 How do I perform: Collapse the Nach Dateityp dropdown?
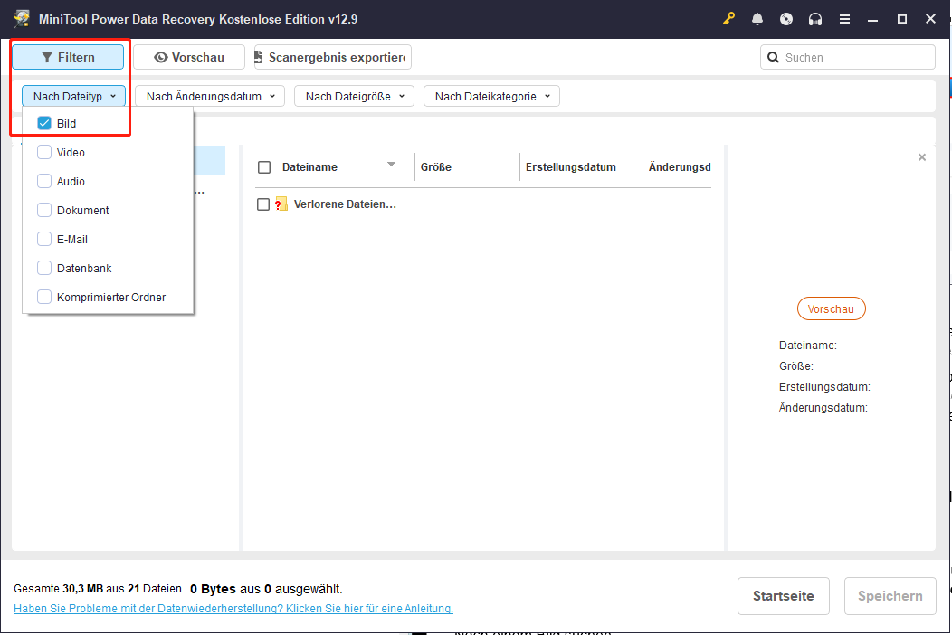click(x=73, y=96)
